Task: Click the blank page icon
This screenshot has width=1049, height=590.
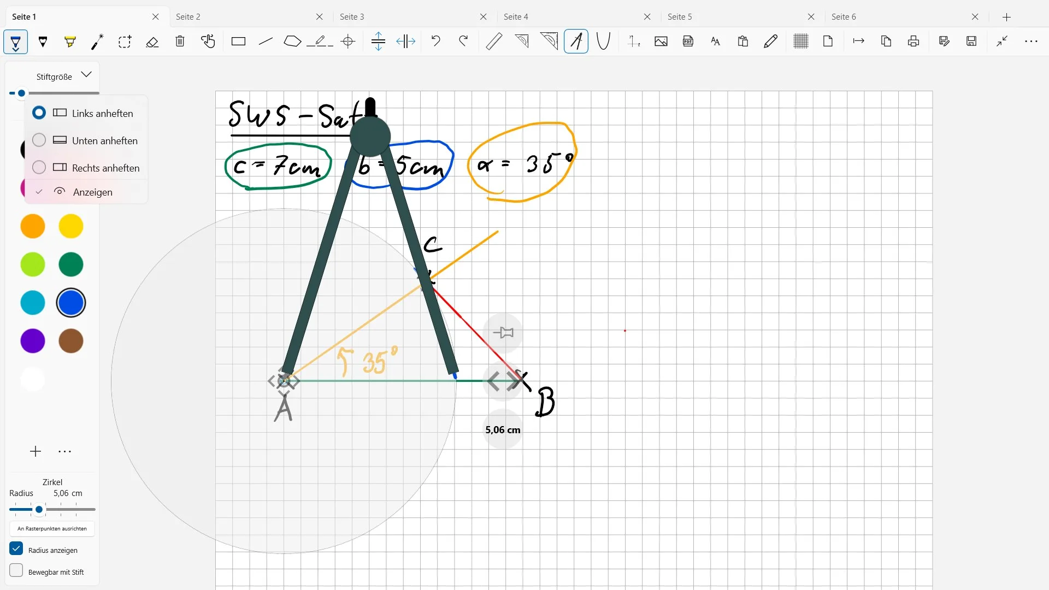Action: tap(828, 42)
